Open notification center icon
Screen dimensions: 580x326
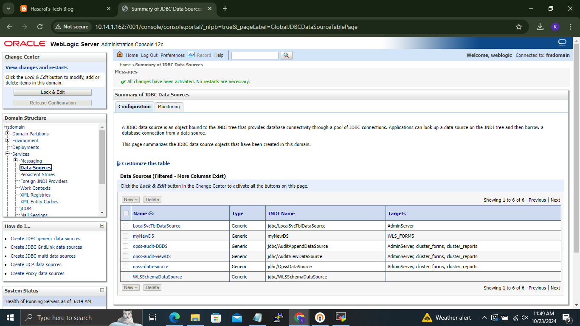coord(567,318)
